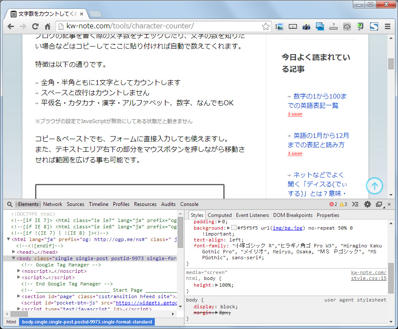Image resolution: width=398 pixels, height=329 pixels.
Task: Click the cloud extension icon
Action: tap(347, 26)
